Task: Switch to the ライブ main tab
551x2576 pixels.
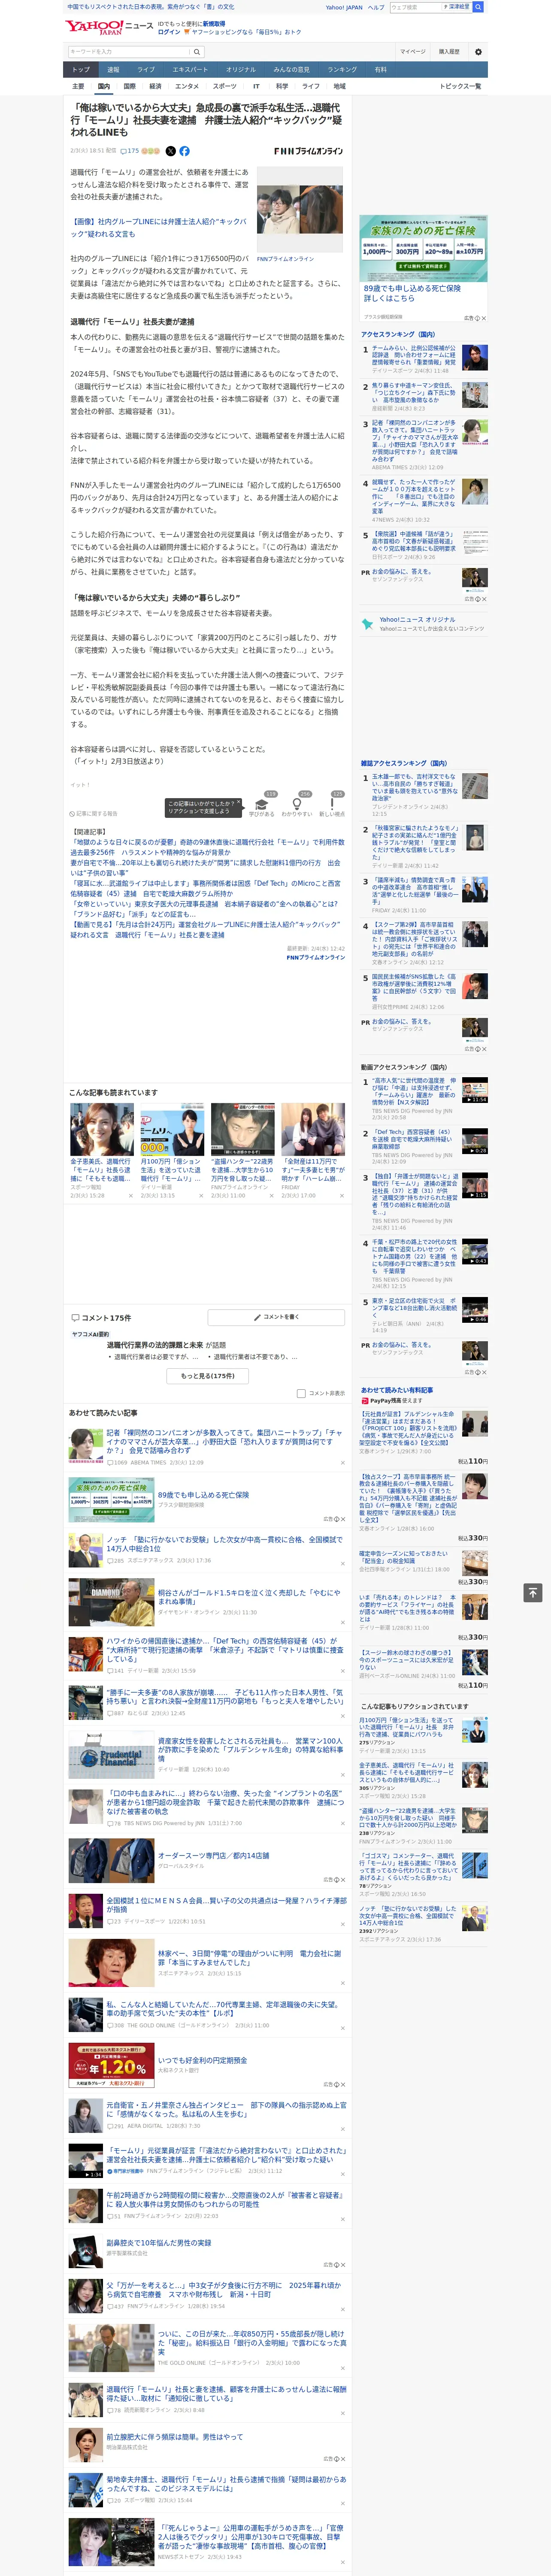Action: [146, 70]
